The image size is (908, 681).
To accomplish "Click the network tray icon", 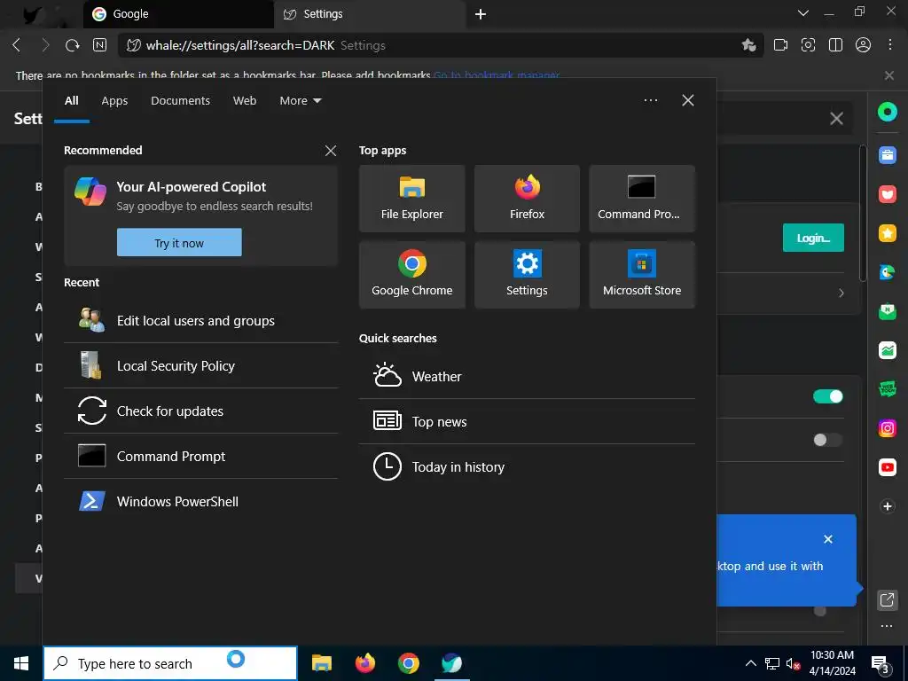I will 772,663.
